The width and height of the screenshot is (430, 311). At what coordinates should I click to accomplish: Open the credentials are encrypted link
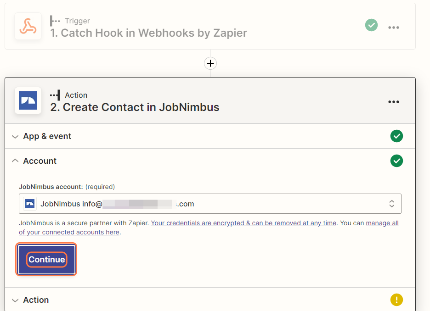tap(243, 223)
